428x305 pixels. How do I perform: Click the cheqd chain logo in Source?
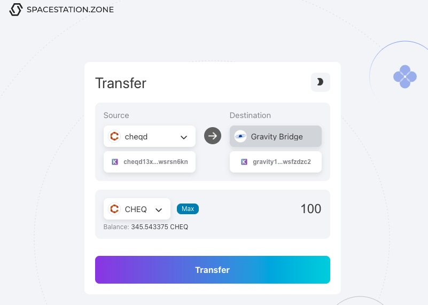coord(114,136)
